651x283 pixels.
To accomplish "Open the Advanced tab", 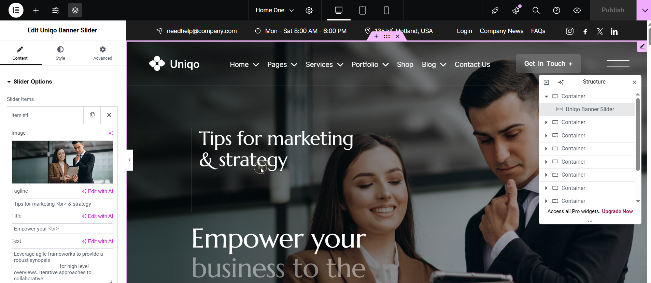I will click(x=103, y=53).
